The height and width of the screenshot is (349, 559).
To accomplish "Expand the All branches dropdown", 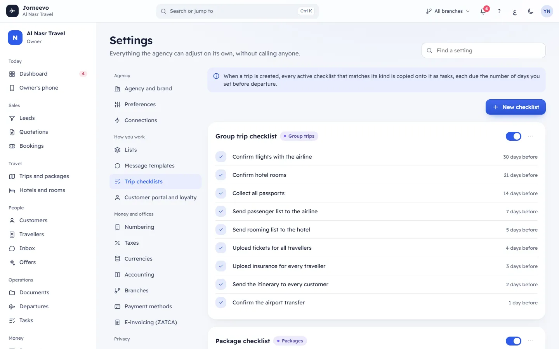I will click(448, 11).
